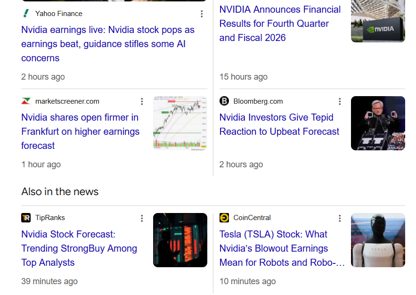Open Tesla (TSLA) Stock CoinCentral article
Screen dimensions: 416x295
(x=282, y=248)
